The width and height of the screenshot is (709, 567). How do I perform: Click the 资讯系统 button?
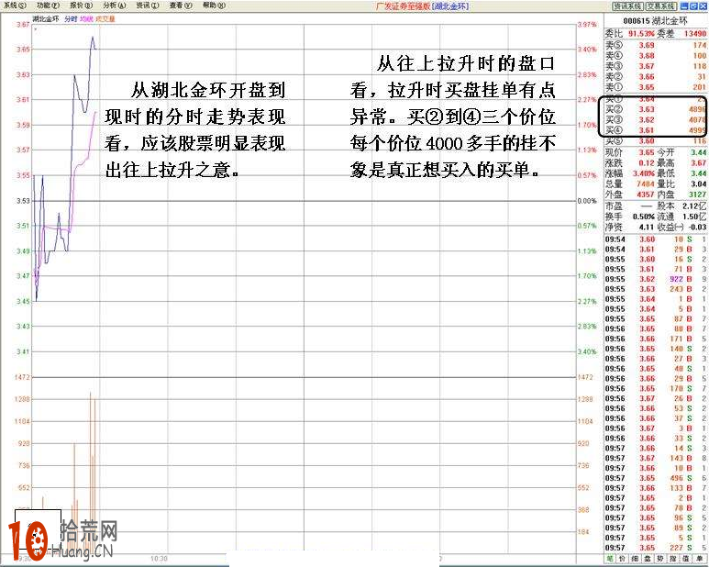627,6
